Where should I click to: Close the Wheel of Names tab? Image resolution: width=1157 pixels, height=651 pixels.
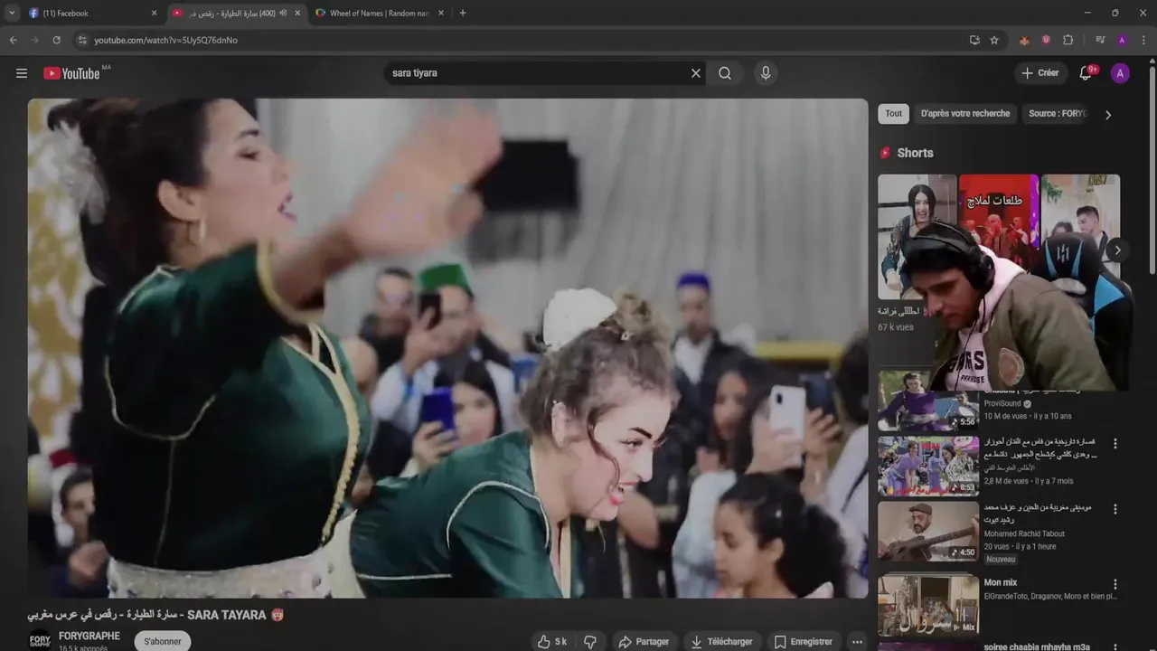pyautogui.click(x=441, y=13)
